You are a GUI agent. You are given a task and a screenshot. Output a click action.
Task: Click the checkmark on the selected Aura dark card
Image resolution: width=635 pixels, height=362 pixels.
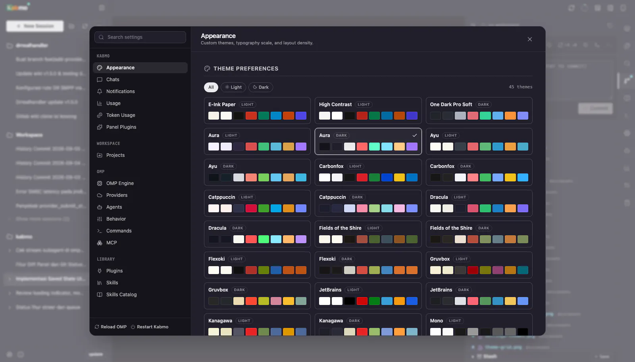[415, 135]
